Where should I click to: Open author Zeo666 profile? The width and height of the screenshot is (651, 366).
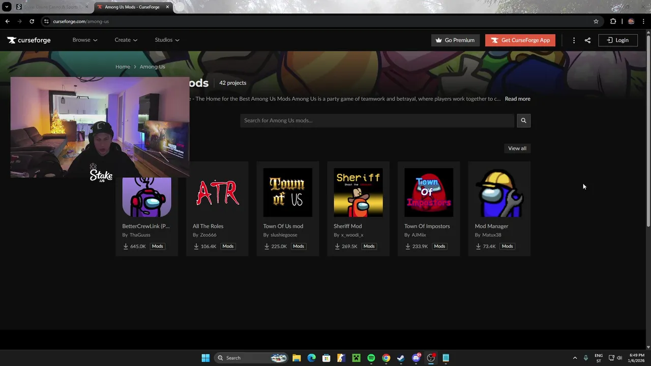tap(208, 235)
